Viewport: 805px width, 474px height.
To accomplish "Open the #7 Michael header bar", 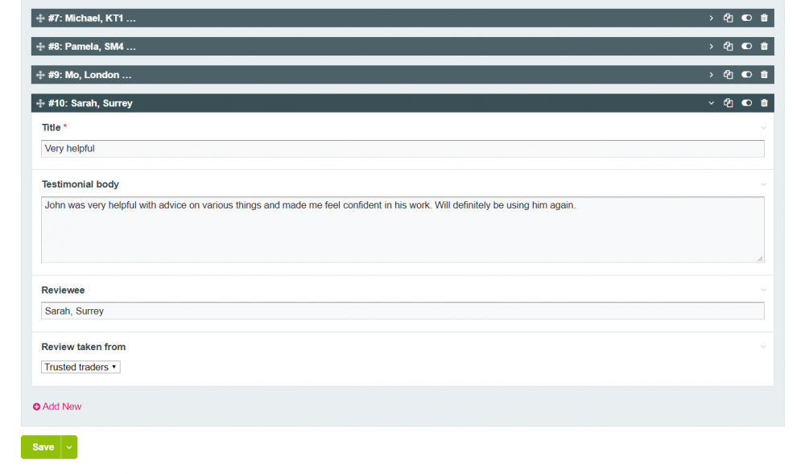I will point(362,19).
